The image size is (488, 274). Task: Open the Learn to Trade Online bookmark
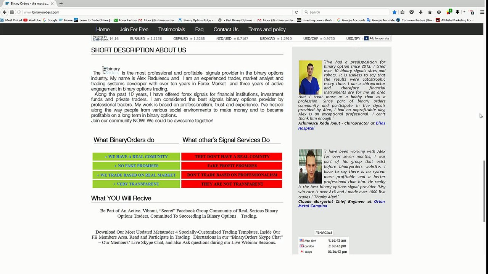[x=93, y=20]
